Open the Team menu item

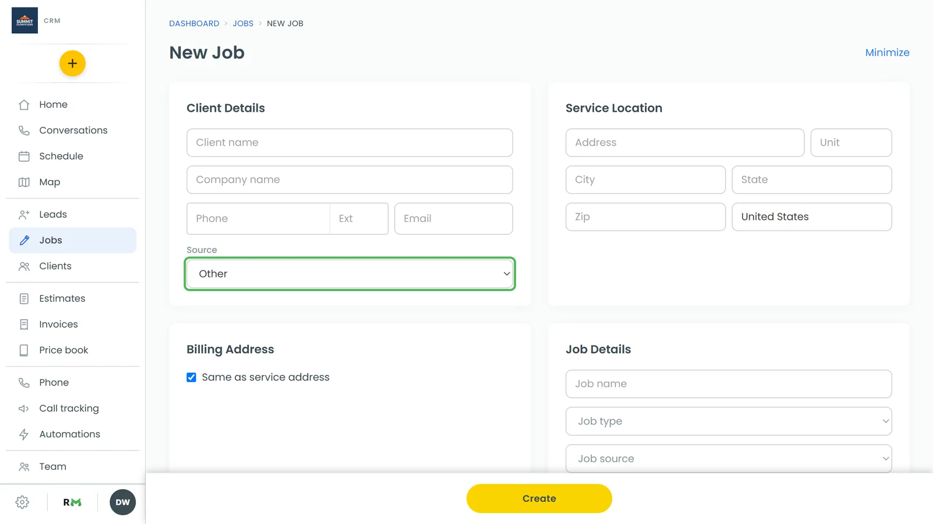72,466
